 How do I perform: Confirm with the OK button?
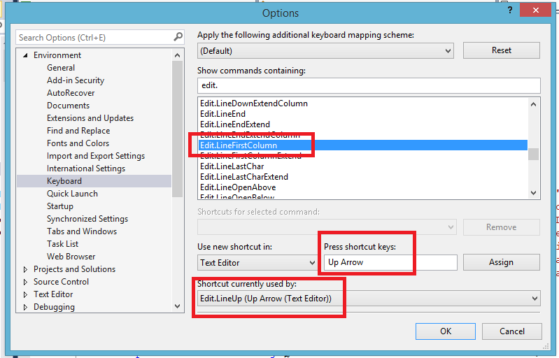(x=445, y=331)
